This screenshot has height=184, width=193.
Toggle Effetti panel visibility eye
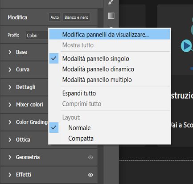(x=90, y=175)
